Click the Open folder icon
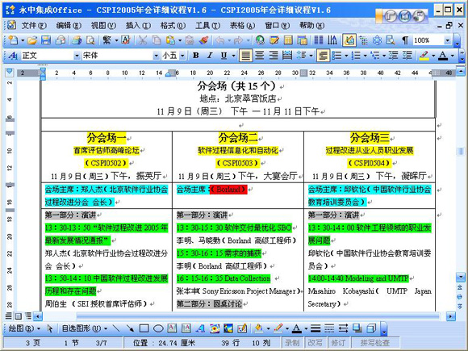468x351 pixels. (32, 40)
